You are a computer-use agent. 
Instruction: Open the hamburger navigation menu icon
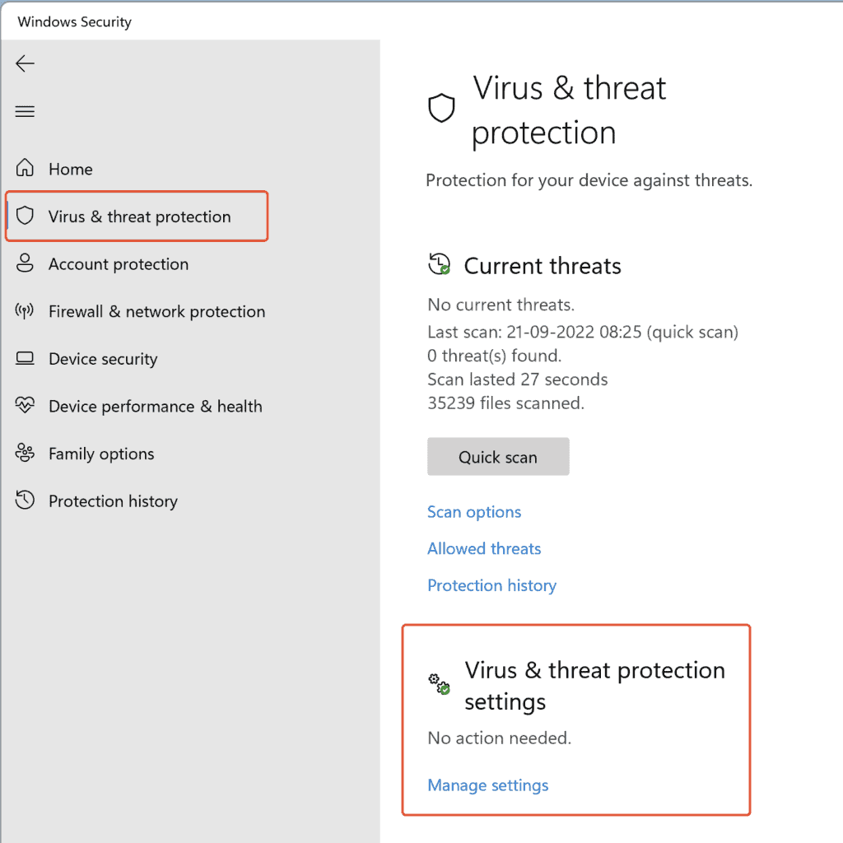tap(25, 111)
